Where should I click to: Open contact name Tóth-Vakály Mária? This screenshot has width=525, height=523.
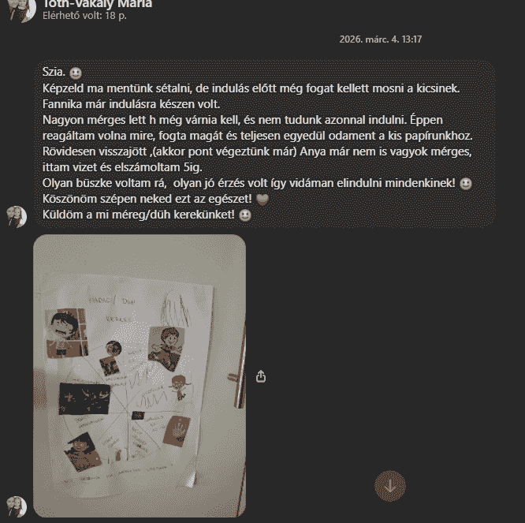point(98,4)
